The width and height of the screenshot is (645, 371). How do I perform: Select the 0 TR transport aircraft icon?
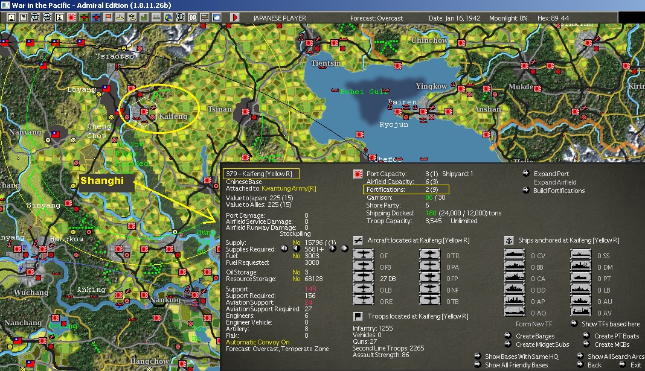(x=429, y=255)
